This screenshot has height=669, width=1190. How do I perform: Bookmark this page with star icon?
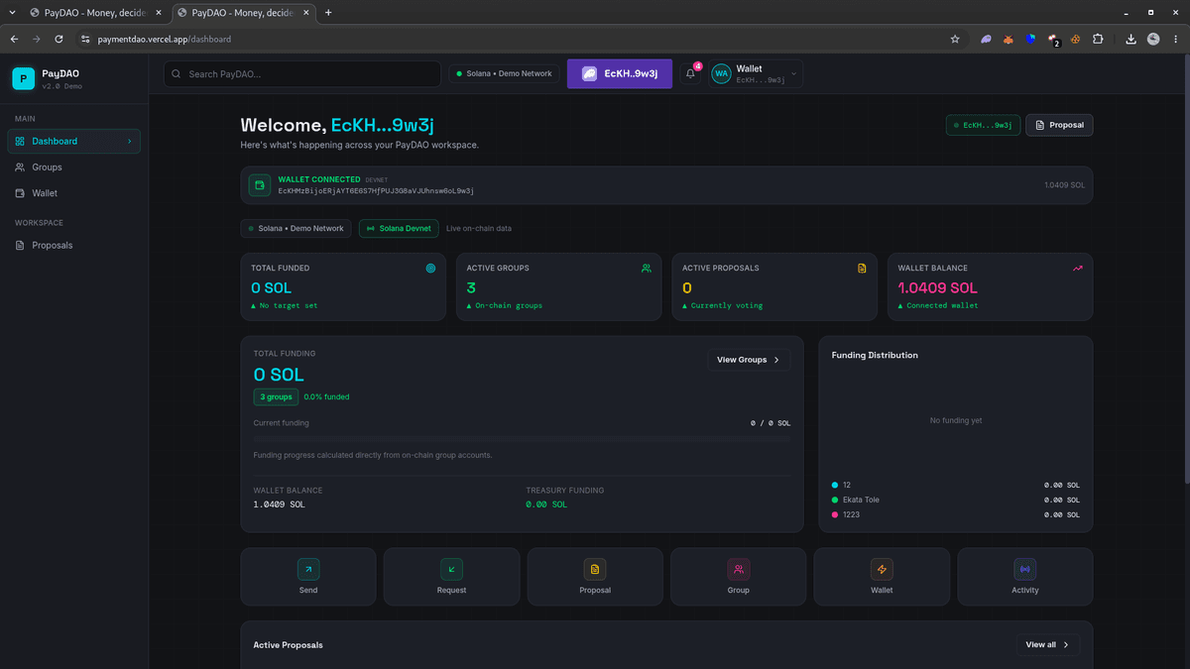click(955, 39)
